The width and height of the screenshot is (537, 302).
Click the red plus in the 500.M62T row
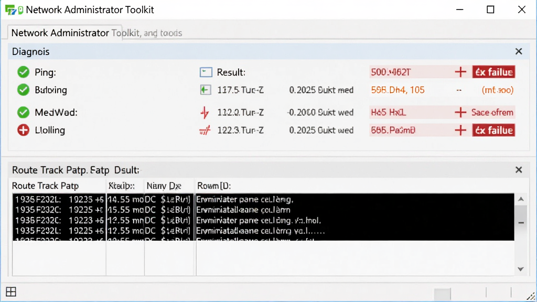[460, 72]
